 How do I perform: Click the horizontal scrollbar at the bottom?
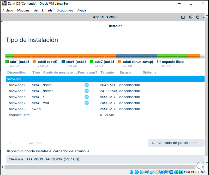(100, 167)
